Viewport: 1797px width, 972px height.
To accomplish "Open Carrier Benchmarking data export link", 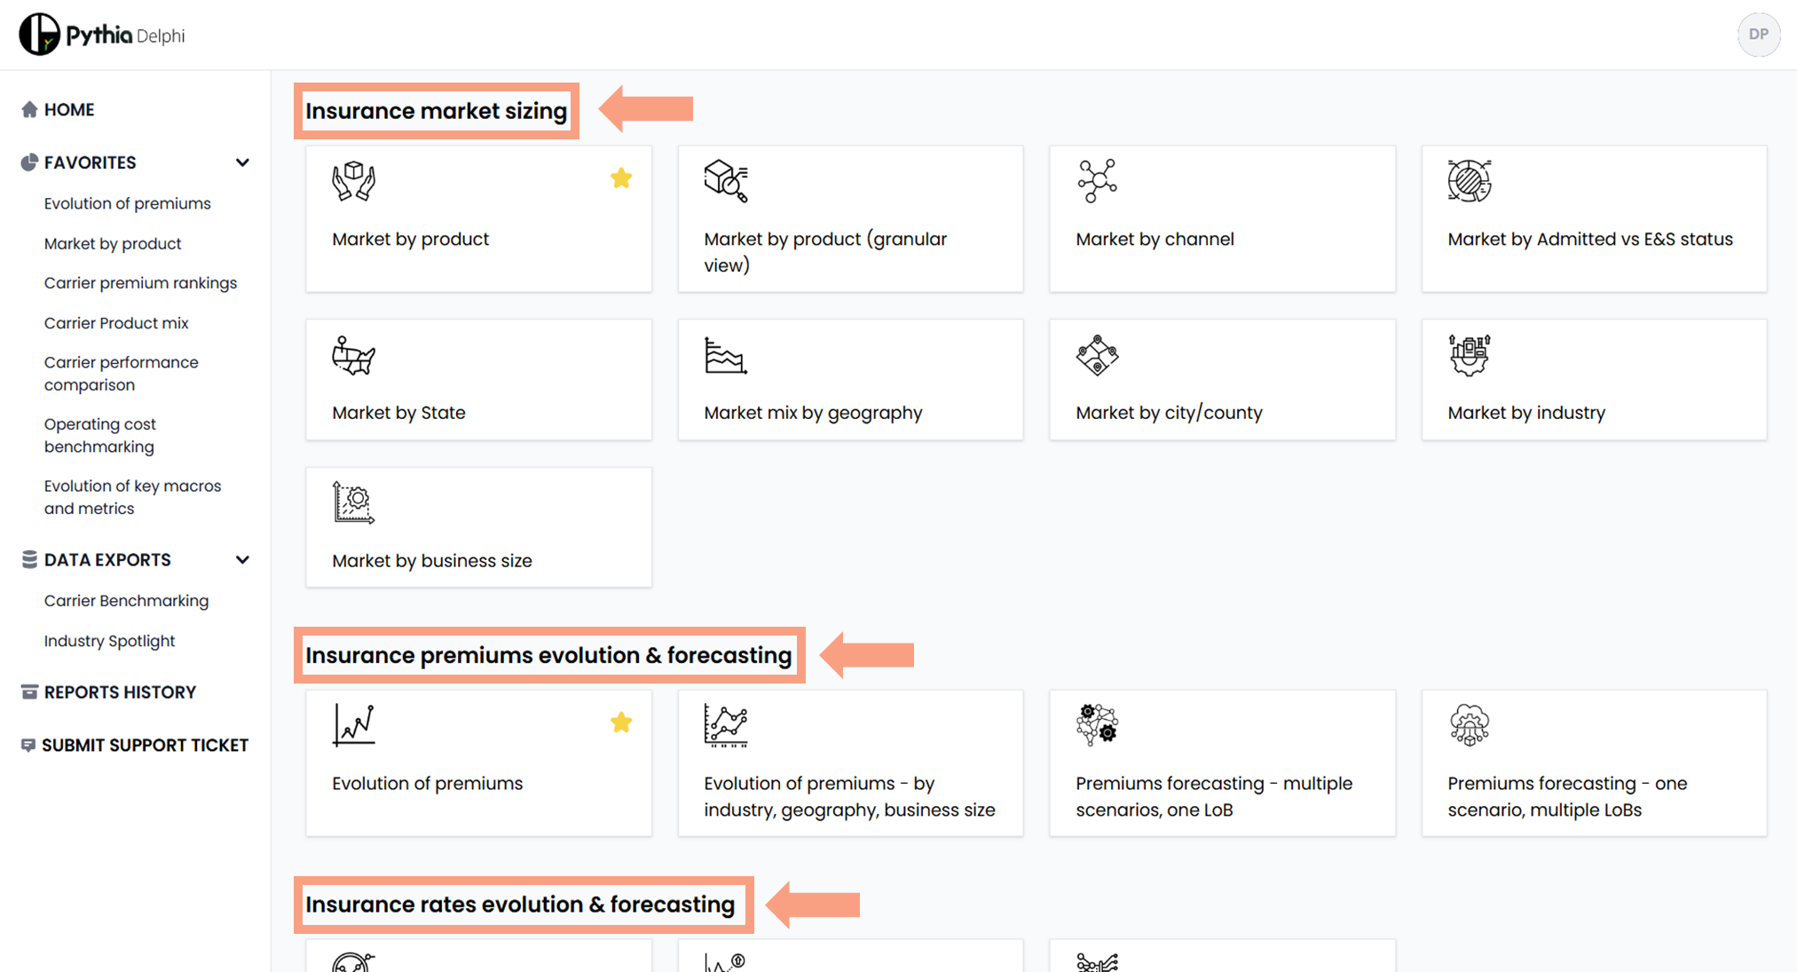I will coord(126,601).
